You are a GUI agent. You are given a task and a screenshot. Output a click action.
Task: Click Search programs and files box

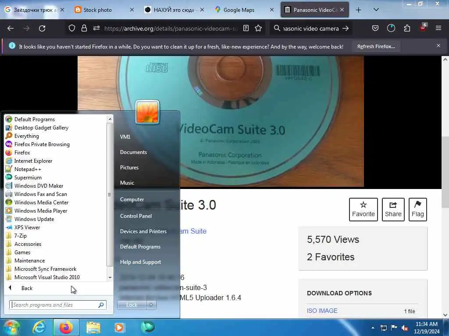point(57,305)
